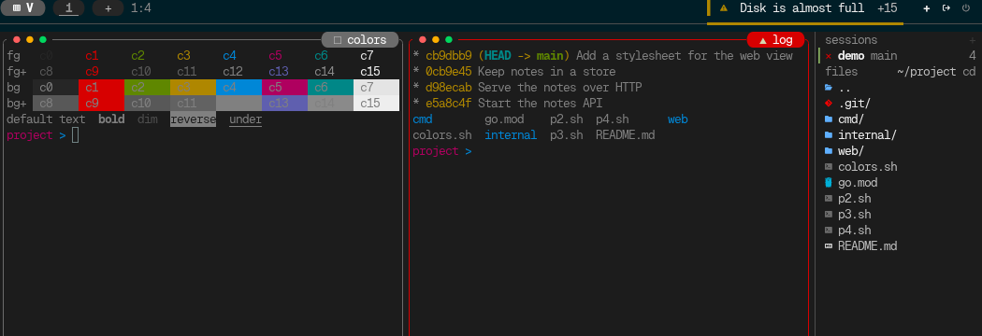Click the green c2 background swatch in bg row

[147, 88]
